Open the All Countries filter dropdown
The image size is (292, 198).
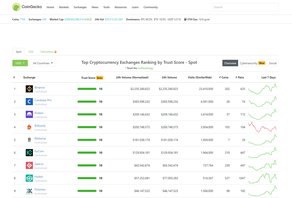[x=43, y=63]
